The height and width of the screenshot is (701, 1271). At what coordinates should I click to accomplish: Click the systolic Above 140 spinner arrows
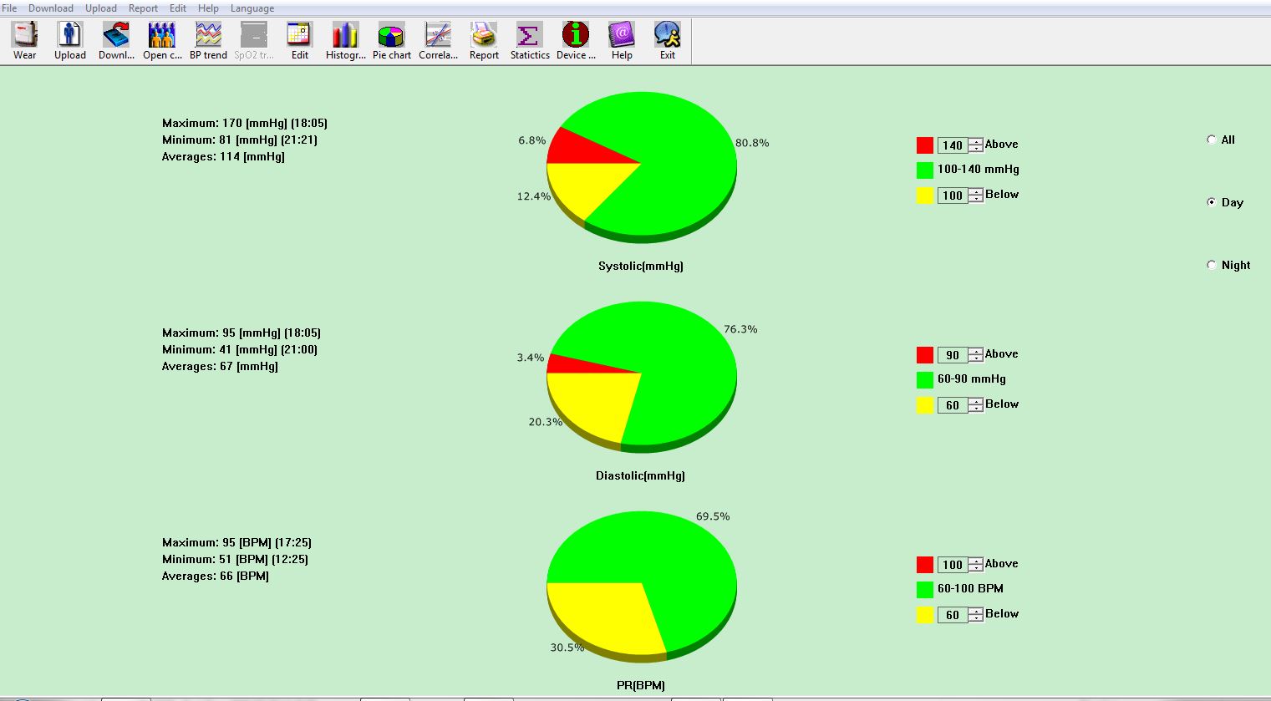[x=976, y=145]
